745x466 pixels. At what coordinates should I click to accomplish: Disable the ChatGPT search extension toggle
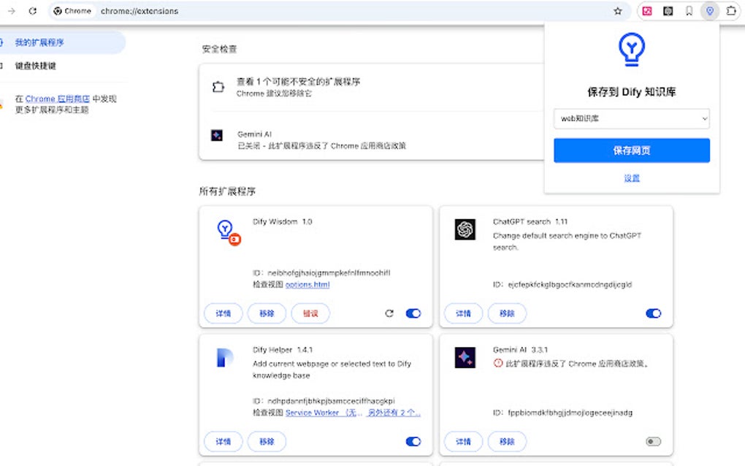tap(653, 313)
